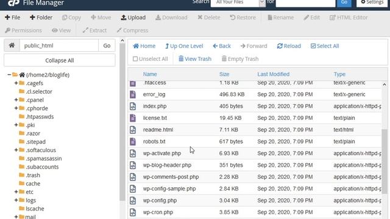Viewport: 390px width, 219px height.
Task: Expand the .cphorde folder
Action: (16, 108)
